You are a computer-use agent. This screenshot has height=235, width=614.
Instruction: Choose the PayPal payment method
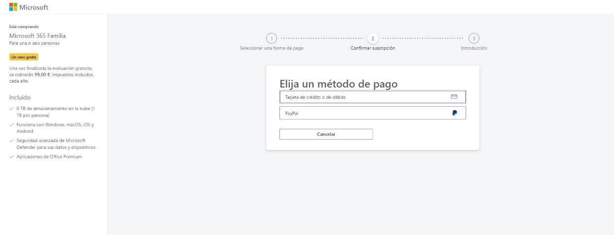pyautogui.click(x=372, y=113)
